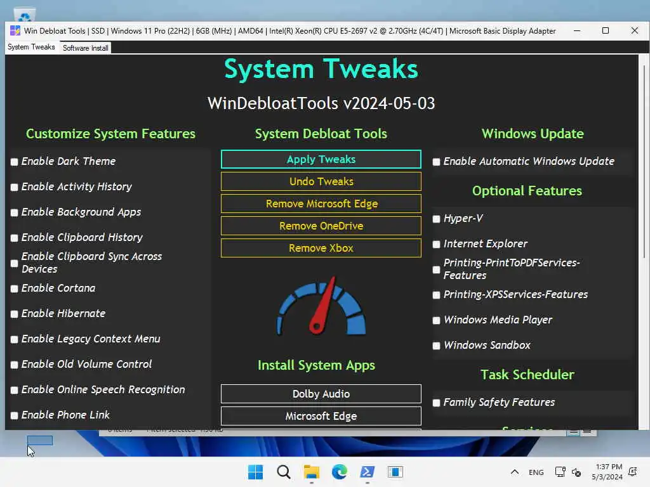Open the network status tray icon
This screenshot has height=487, width=650.
(560, 472)
